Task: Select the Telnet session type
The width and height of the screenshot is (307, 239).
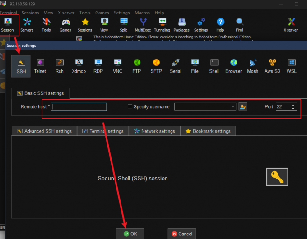Action: click(x=40, y=66)
